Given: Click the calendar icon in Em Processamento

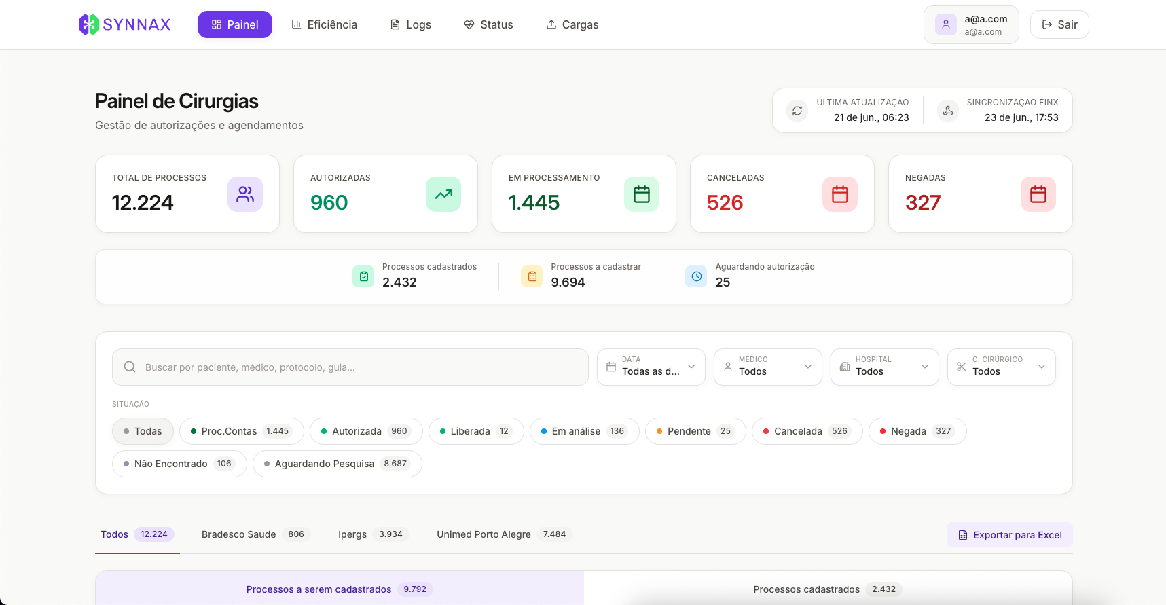Looking at the screenshot, I should click(642, 194).
